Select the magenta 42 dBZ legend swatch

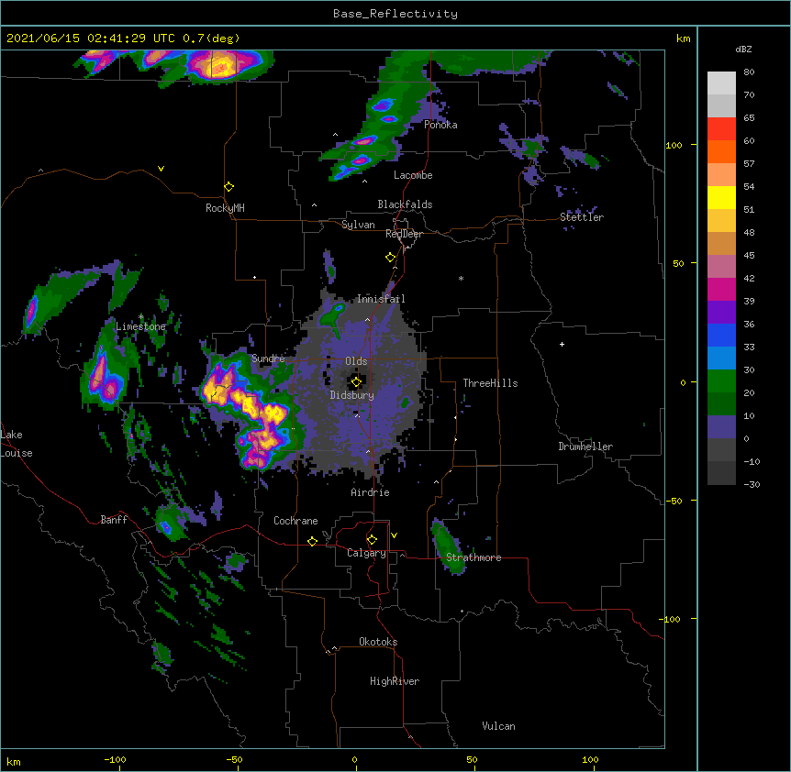click(721, 289)
